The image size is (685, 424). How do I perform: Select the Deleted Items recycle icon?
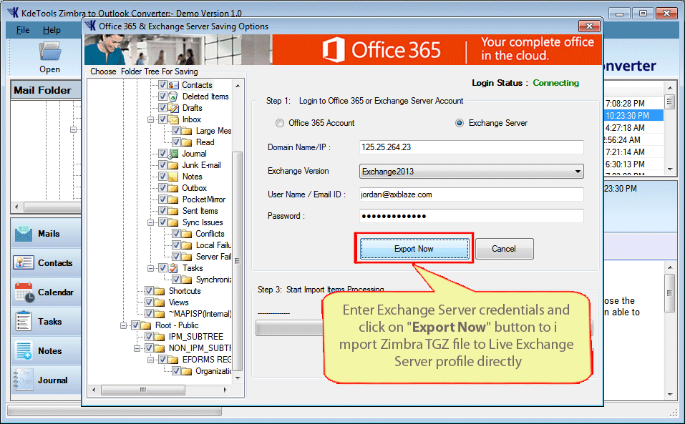tap(173, 97)
